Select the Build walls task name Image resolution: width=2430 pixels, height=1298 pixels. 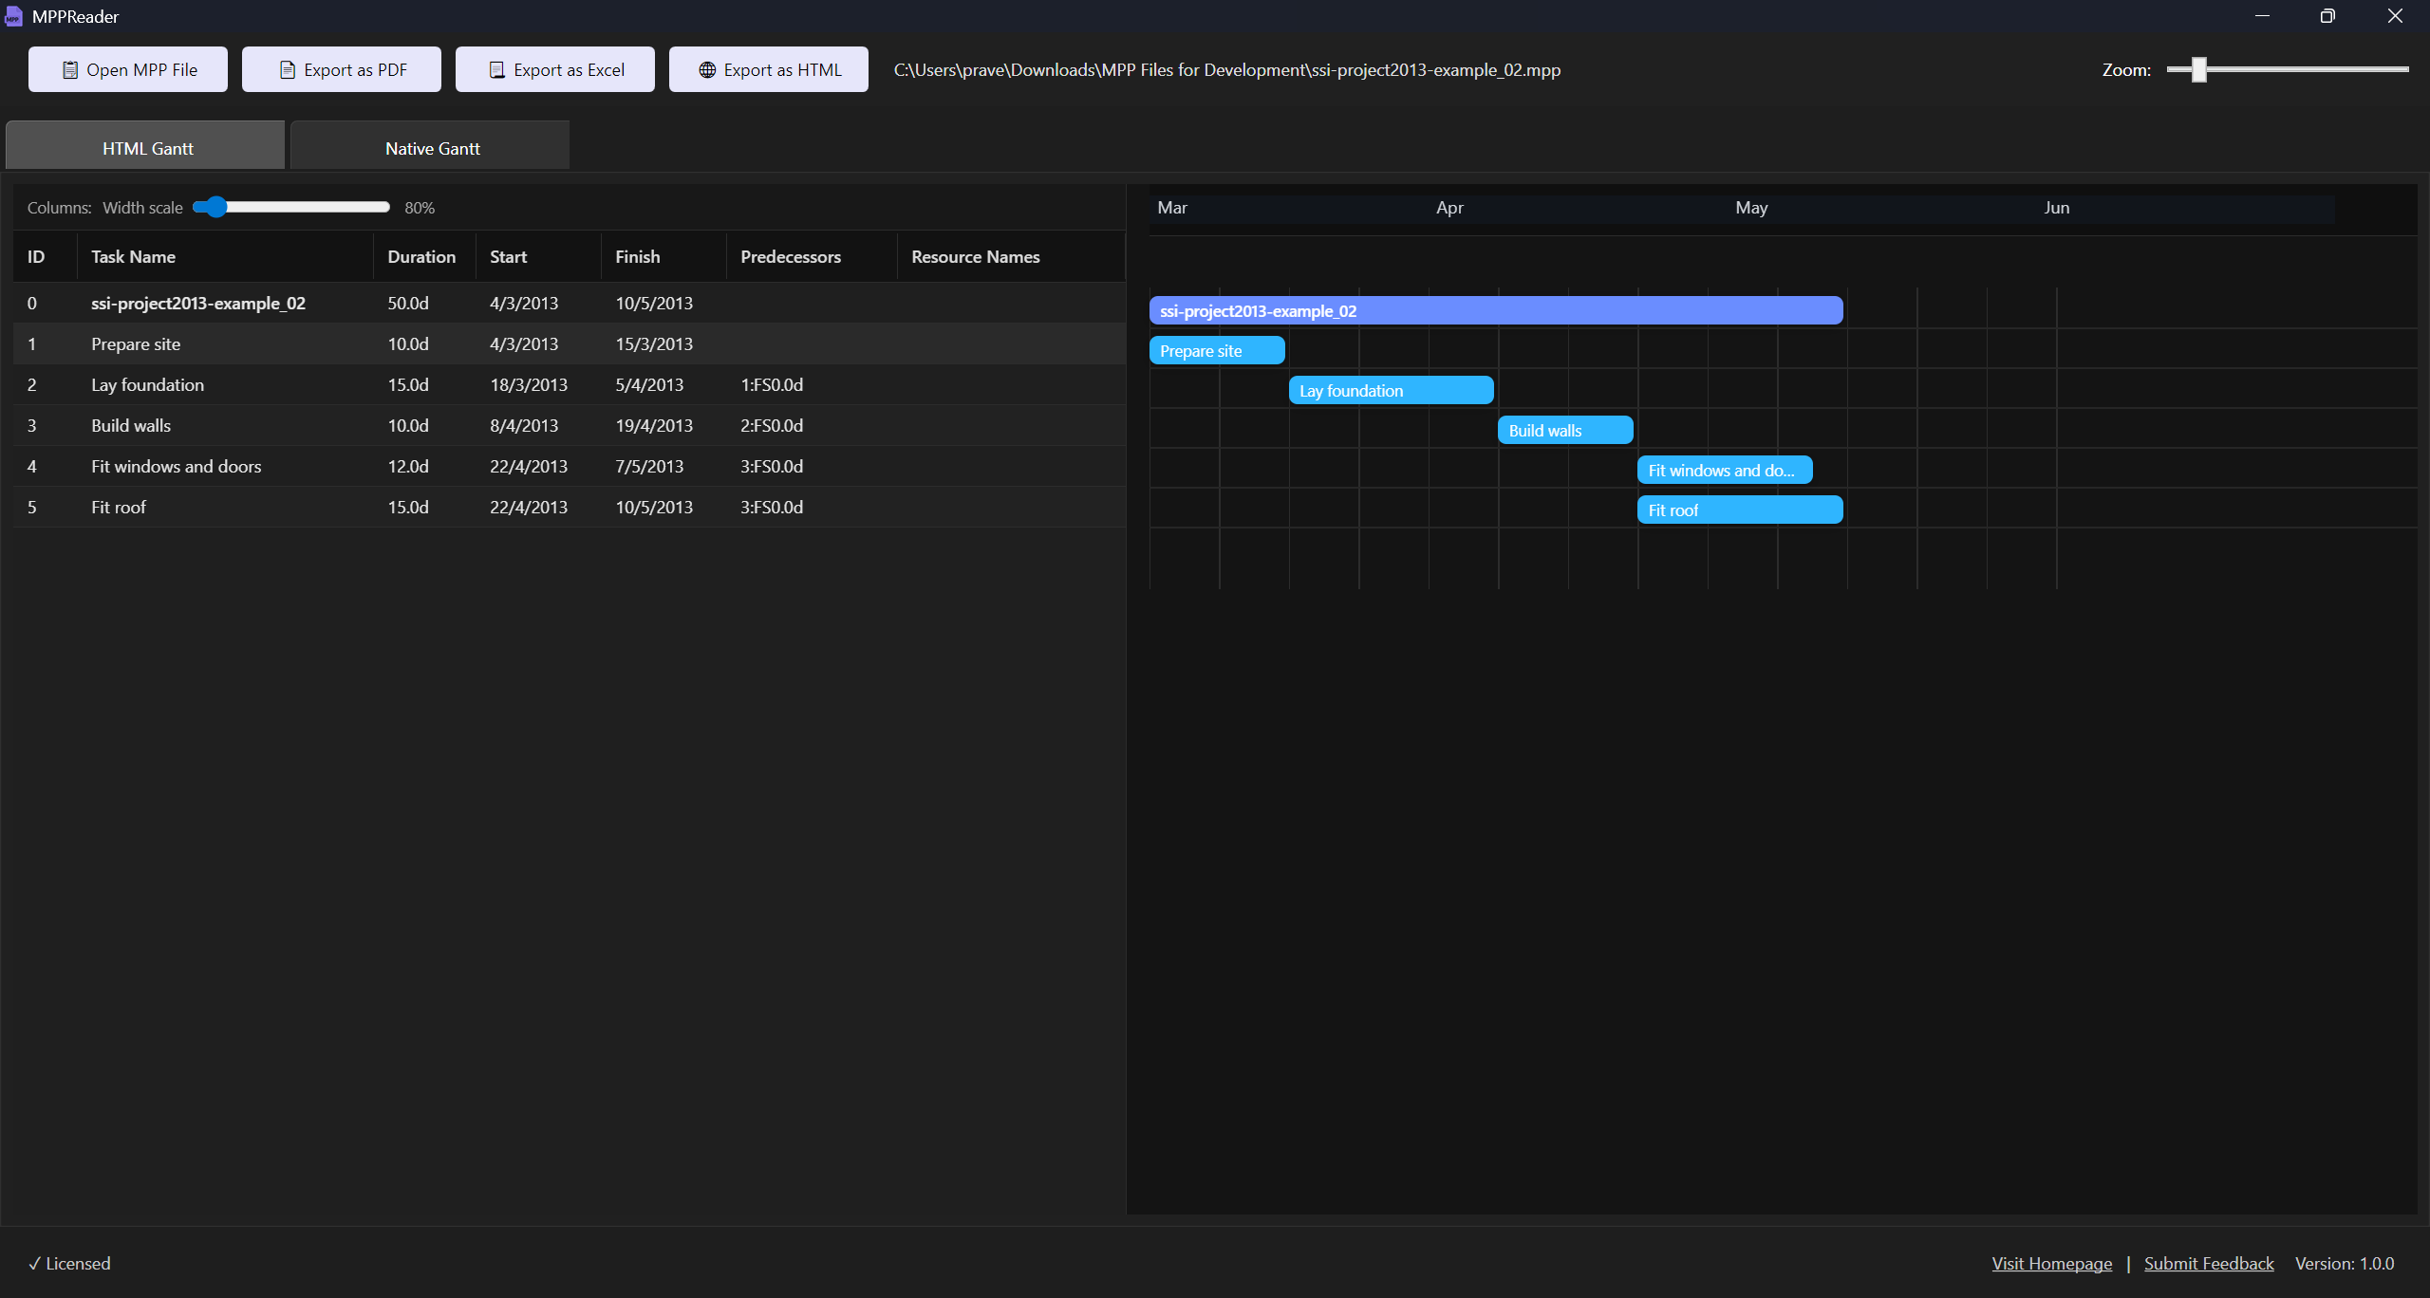point(131,426)
